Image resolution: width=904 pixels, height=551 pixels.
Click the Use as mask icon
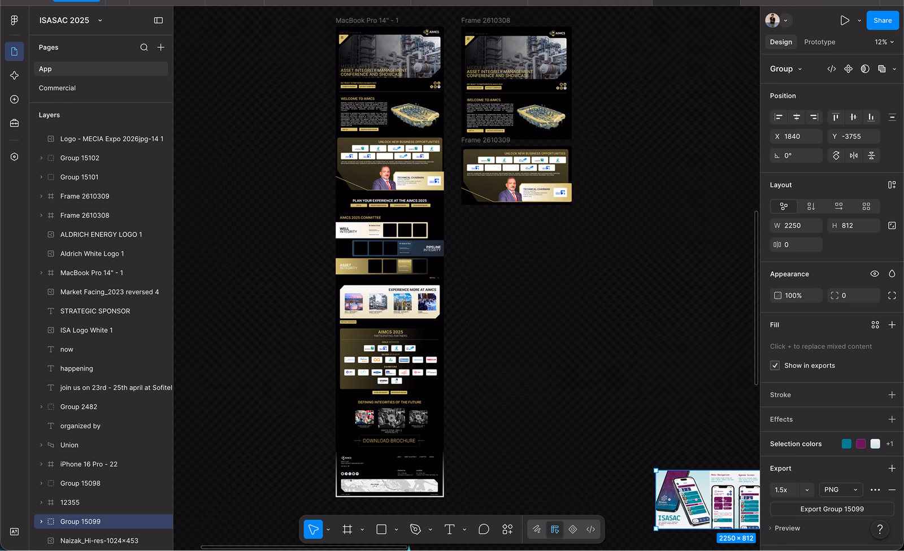point(865,69)
